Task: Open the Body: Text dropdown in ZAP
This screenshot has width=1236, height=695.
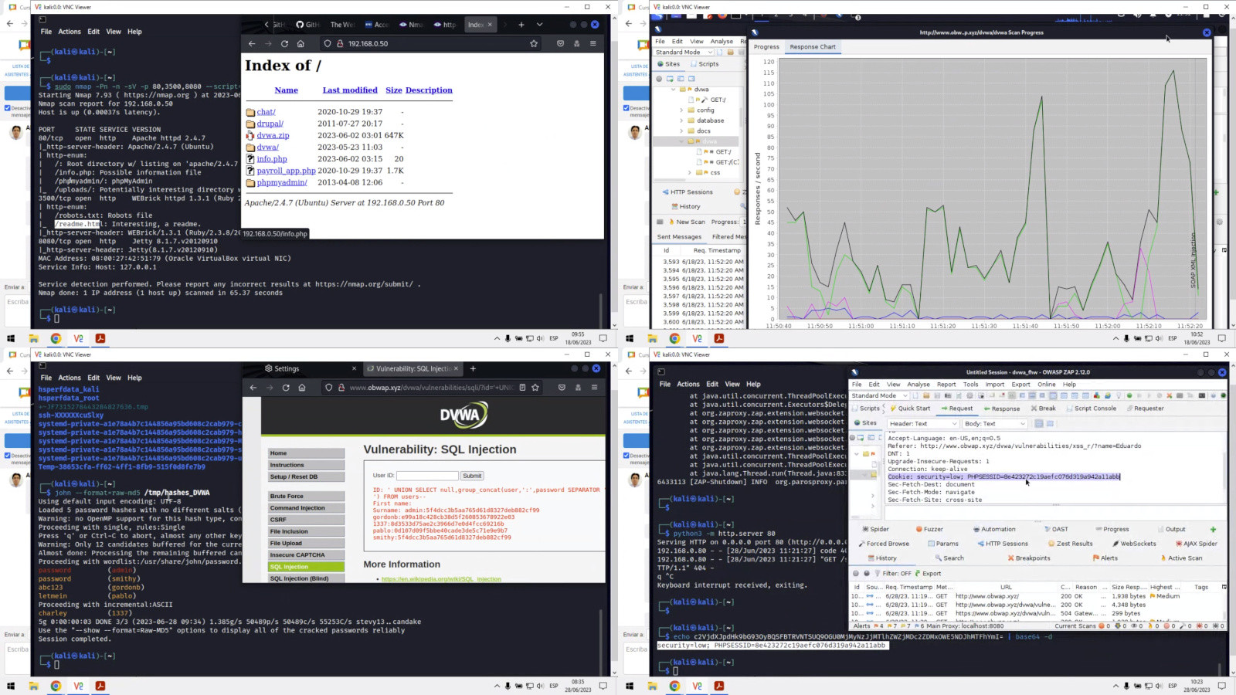Action: coord(995,424)
